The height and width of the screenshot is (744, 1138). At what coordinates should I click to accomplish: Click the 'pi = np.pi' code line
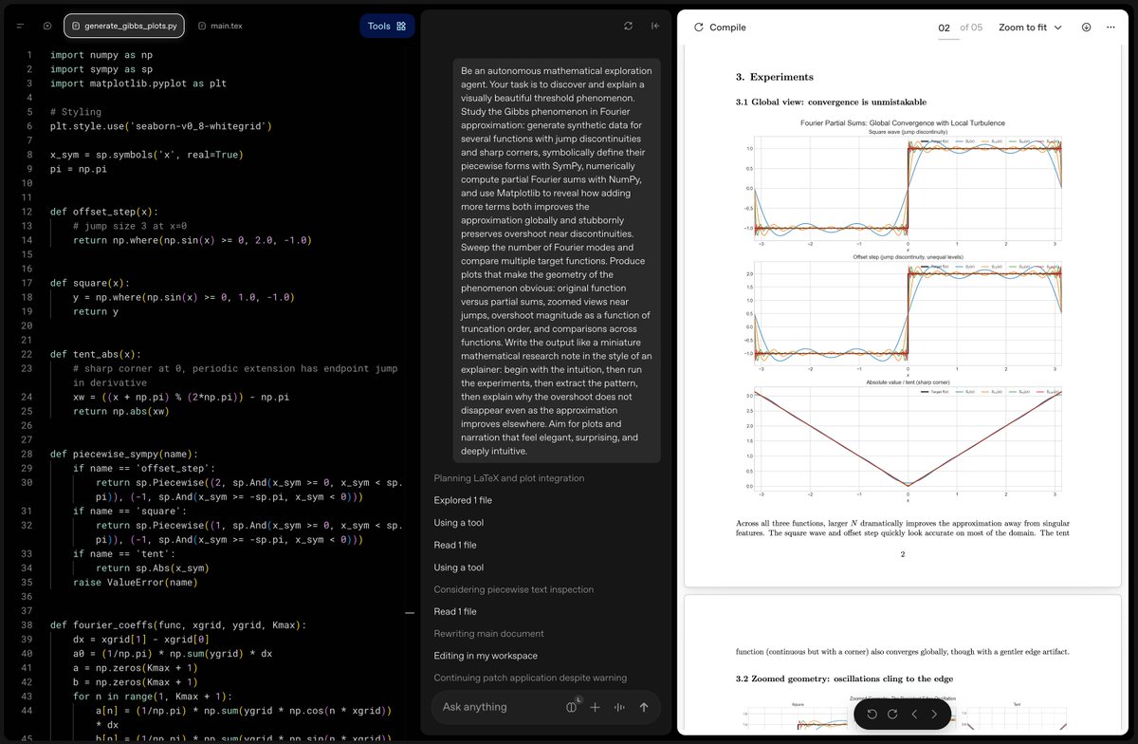click(x=79, y=169)
